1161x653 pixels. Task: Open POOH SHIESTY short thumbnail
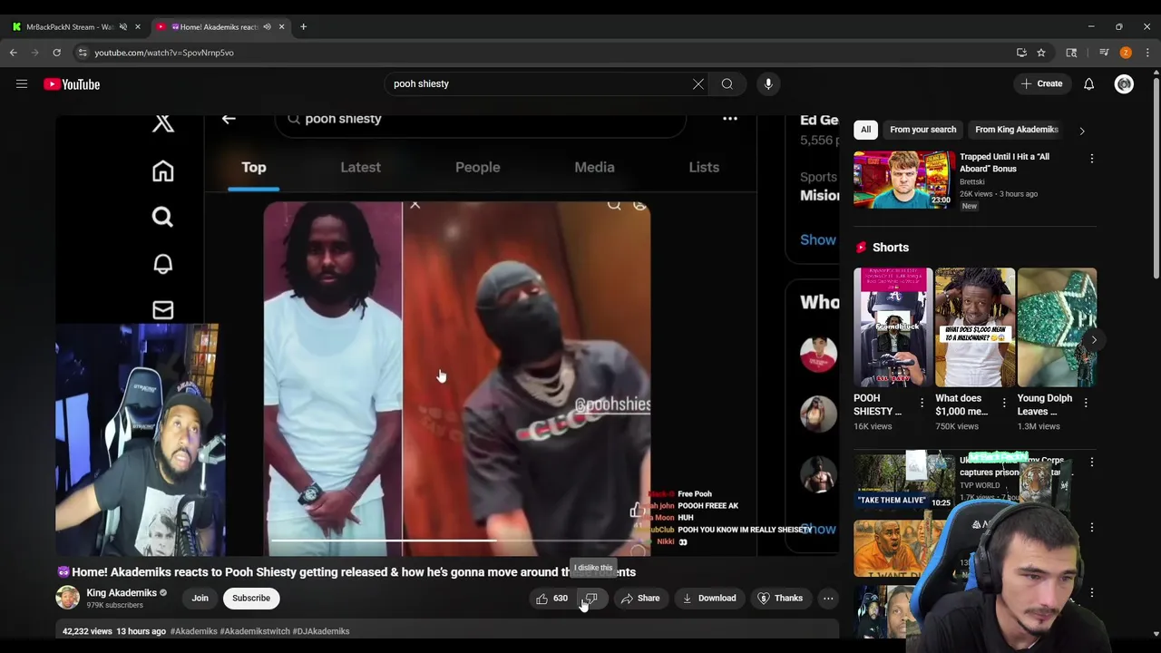coord(893,327)
